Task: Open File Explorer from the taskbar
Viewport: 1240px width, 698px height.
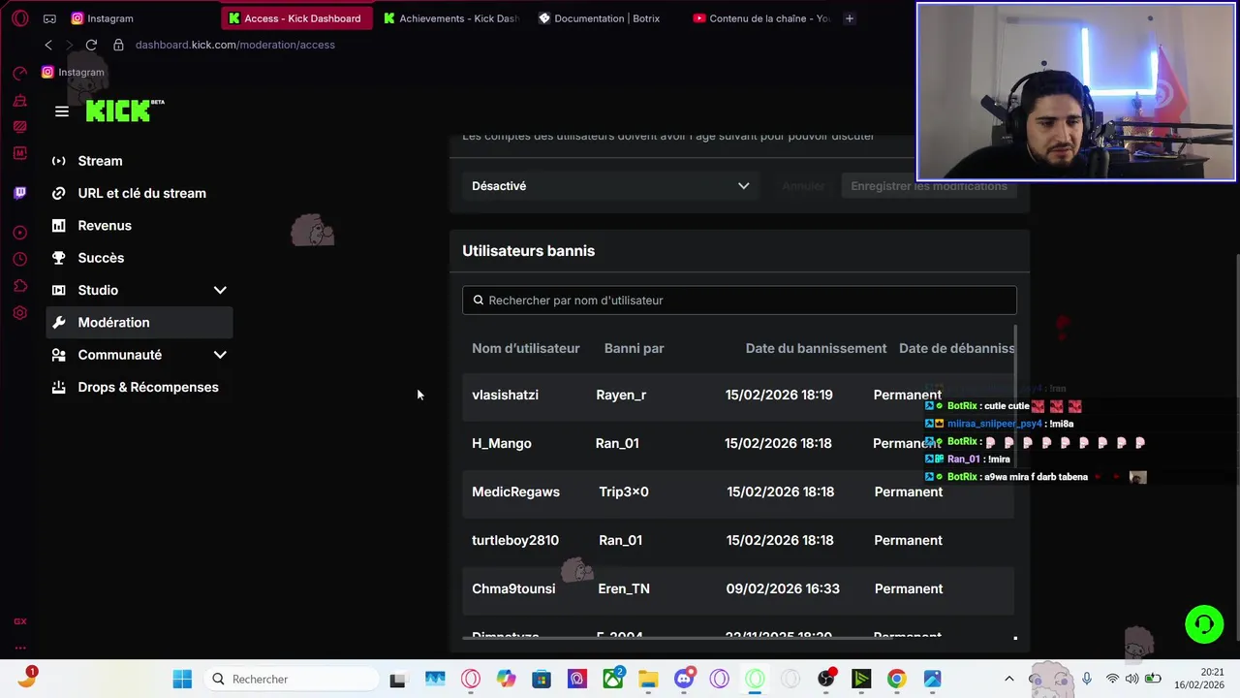Action: 648,679
